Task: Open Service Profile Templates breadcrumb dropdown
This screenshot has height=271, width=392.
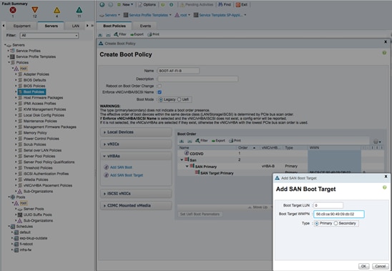Action: click(147, 15)
